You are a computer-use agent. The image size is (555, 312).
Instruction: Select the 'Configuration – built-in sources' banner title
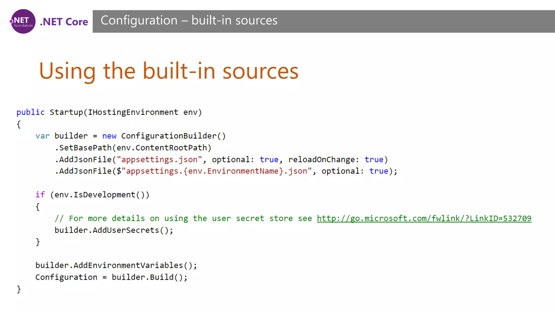(x=189, y=20)
